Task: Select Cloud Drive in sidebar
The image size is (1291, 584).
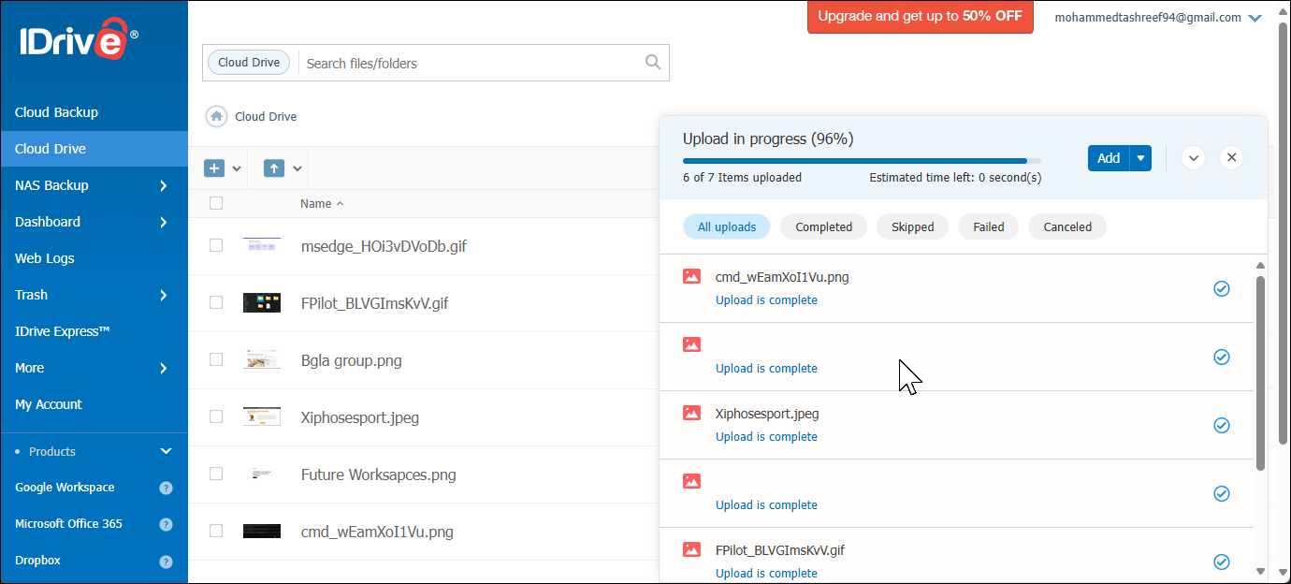Action: pyautogui.click(x=94, y=149)
